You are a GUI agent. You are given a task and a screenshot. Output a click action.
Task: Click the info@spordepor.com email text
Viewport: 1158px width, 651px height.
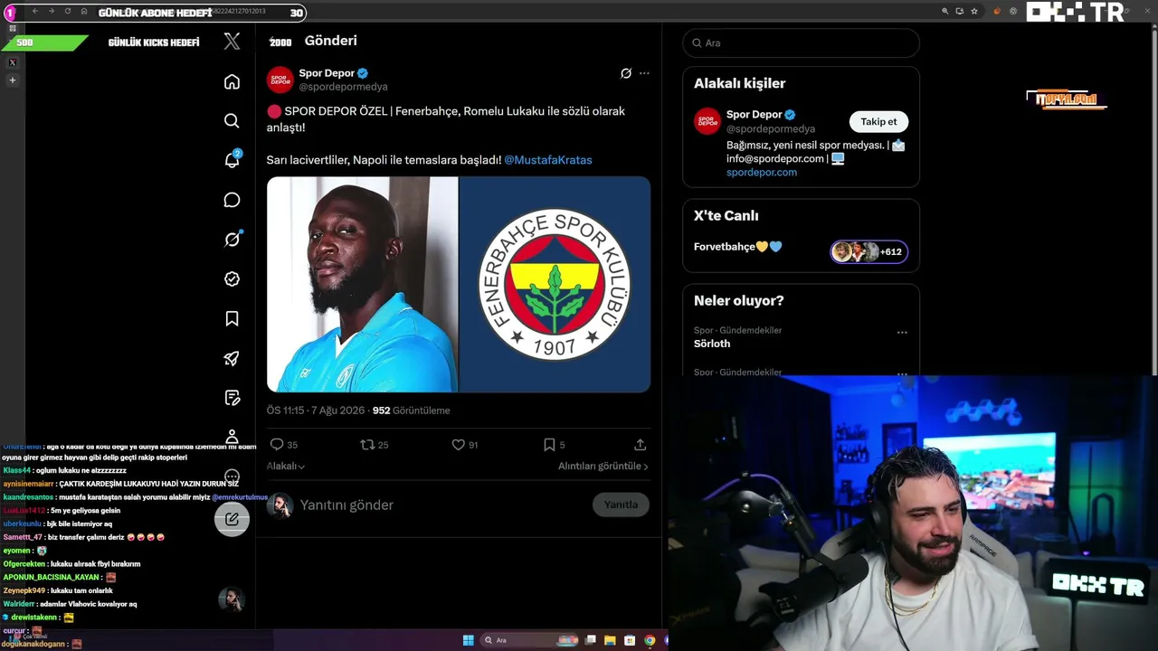pos(775,158)
